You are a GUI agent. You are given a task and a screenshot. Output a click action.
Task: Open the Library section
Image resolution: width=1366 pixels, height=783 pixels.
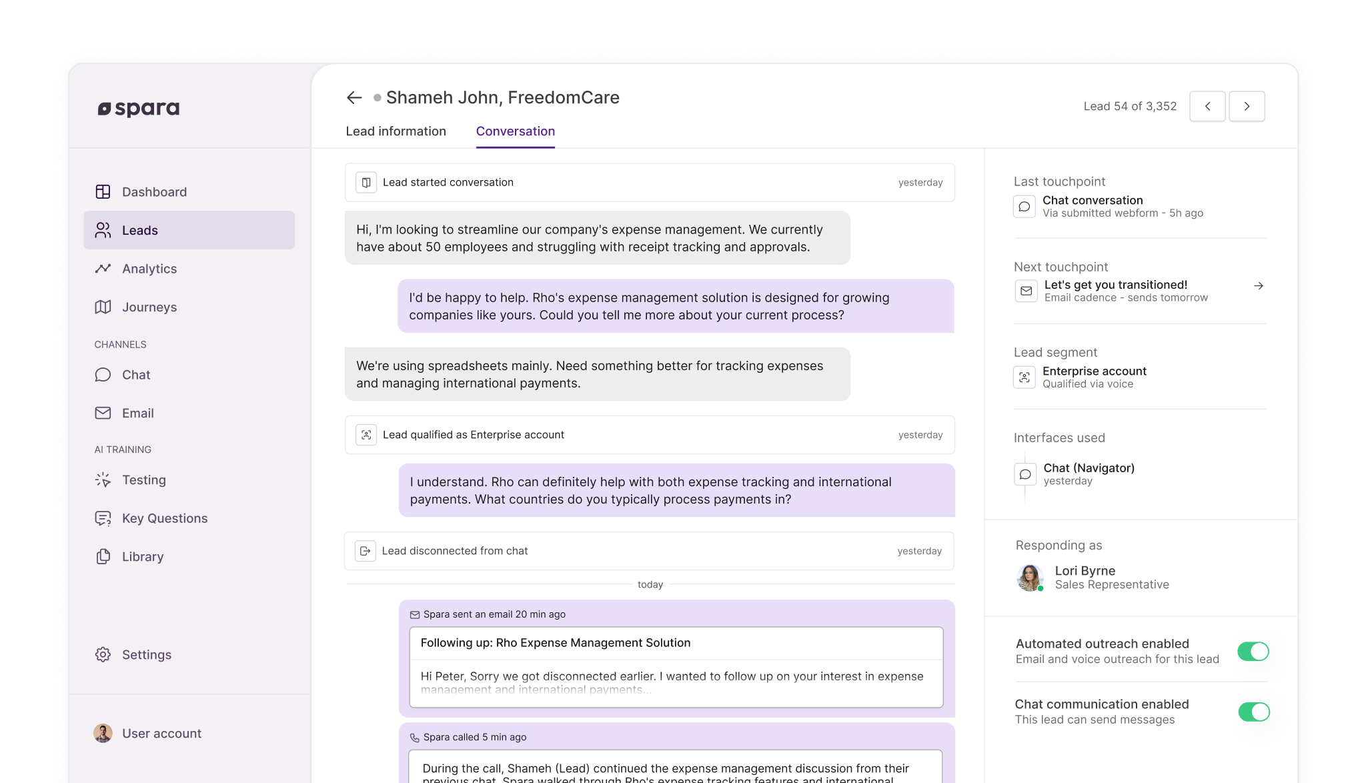pyautogui.click(x=142, y=557)
